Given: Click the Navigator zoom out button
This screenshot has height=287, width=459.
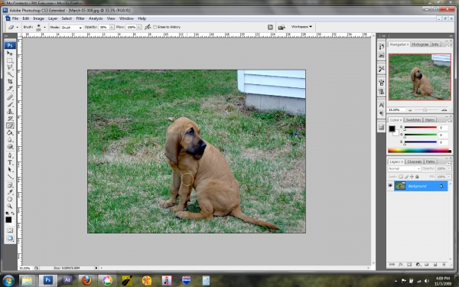Looking at the screenshot, I should click(410, 110).
